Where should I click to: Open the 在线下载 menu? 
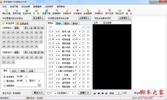(x=14, y=7)
